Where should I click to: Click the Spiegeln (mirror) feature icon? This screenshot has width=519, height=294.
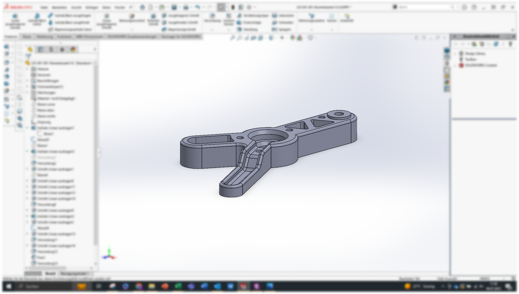point(282,29)
